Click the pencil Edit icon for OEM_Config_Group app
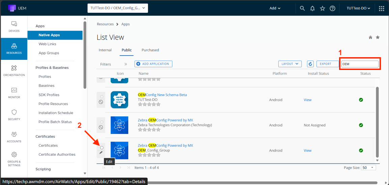Screen dimensions: 389x185 [101, 153]
